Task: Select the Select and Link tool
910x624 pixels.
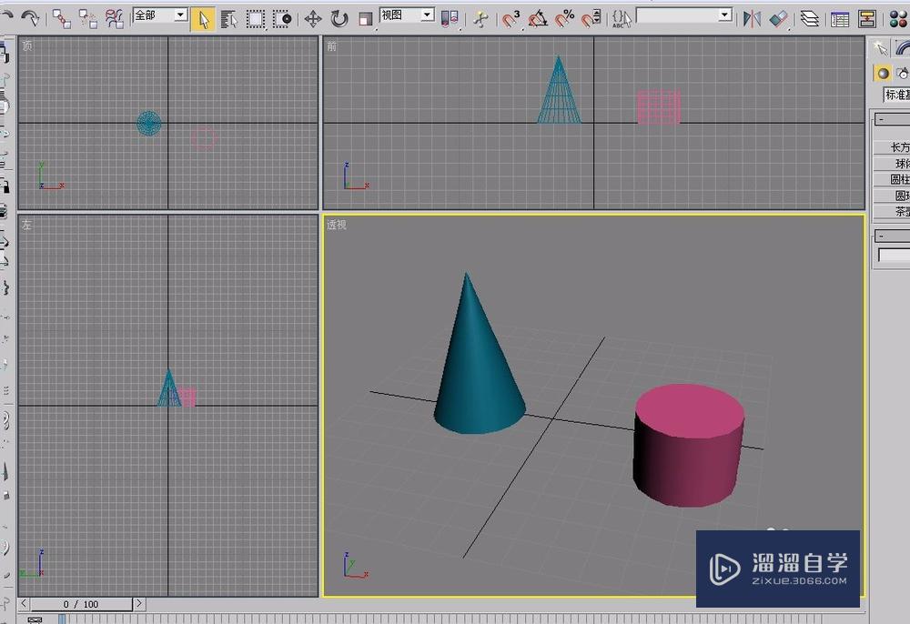Action: pyautogui.click(x=61, y=18)
